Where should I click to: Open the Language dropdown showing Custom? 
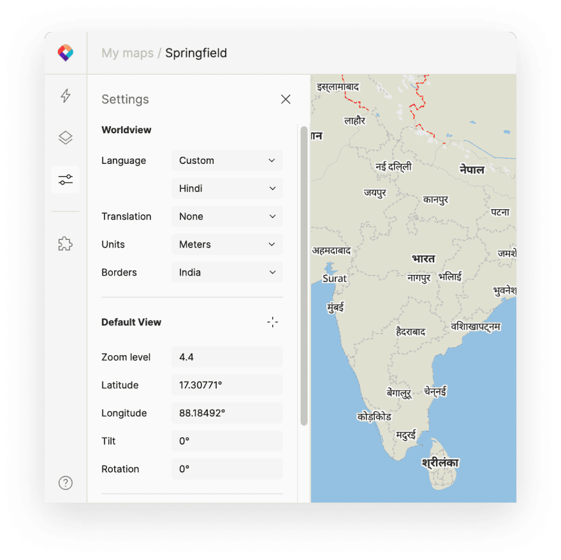[x=227, y=160]
